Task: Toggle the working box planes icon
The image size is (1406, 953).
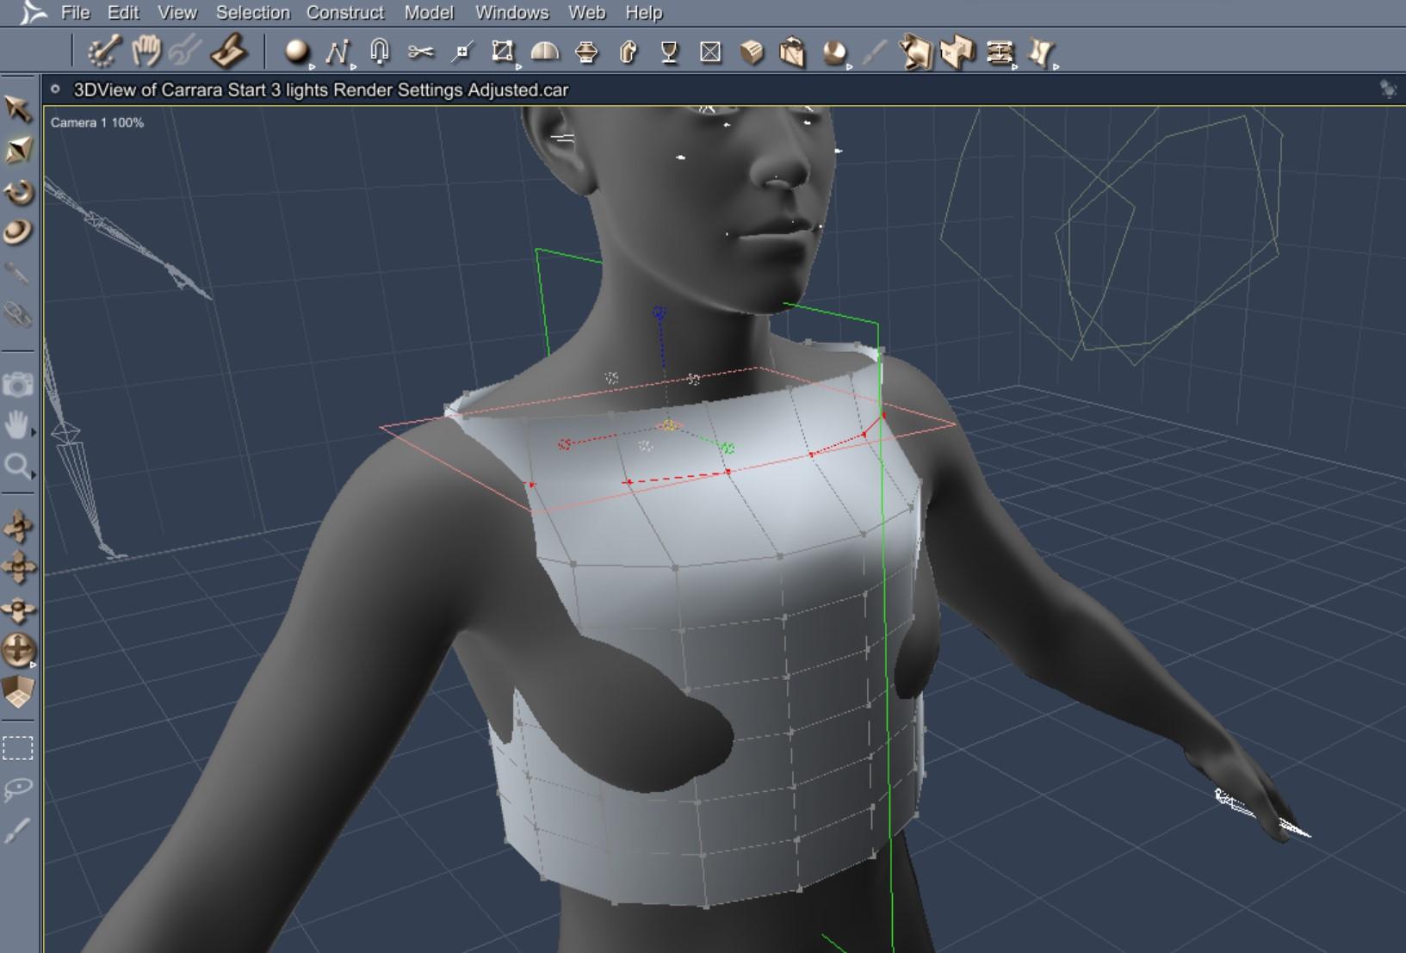Action: click(x=18, y=692)
